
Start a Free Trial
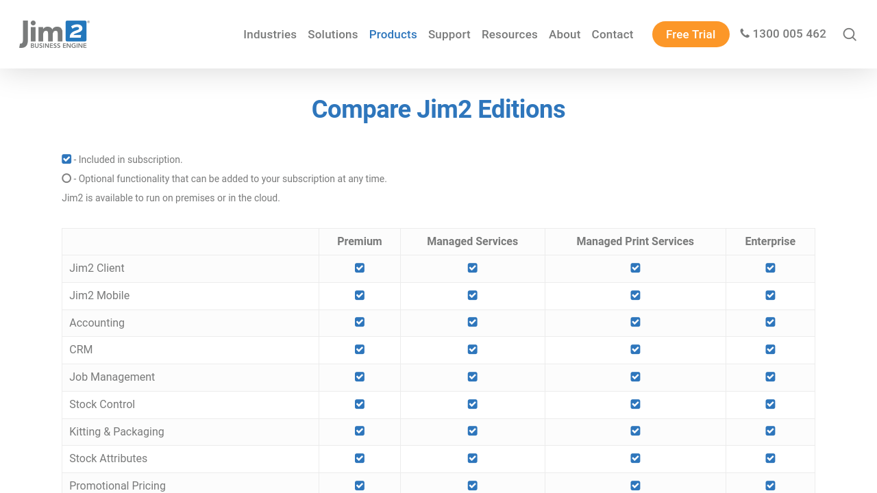click(x=691, y=34)
